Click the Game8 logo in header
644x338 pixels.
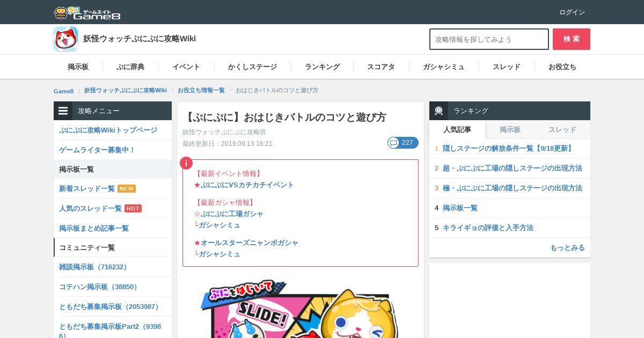[87, 12]
